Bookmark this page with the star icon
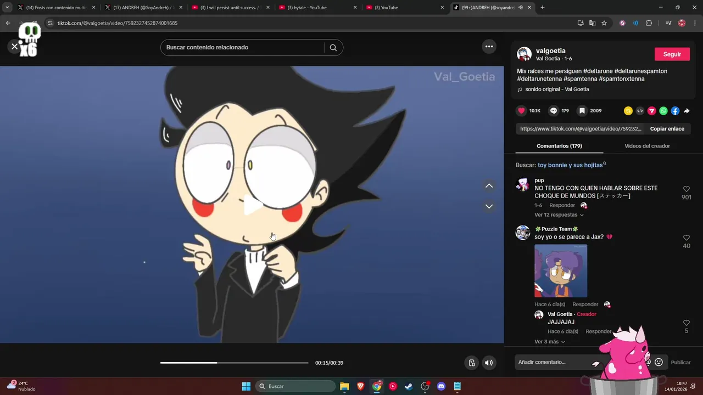The height and width of the screenshot is (395, 703). [x=604, y=23]
